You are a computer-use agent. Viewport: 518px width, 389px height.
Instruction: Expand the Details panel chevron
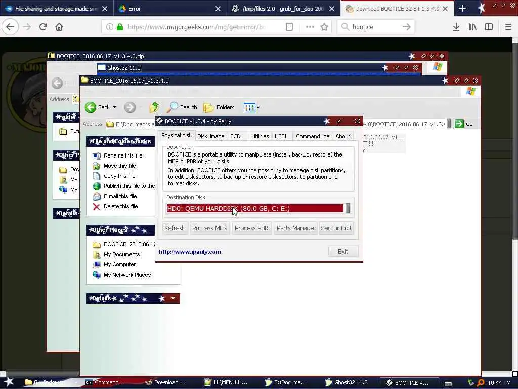(x=173, y=298)
